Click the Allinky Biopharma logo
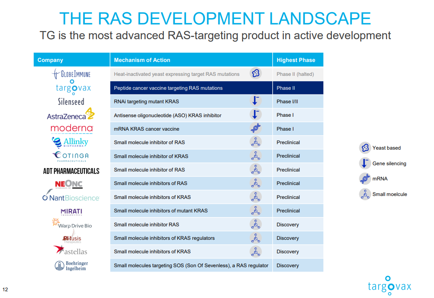This screenshot has height=298, width=434. [x=70, y=142]
